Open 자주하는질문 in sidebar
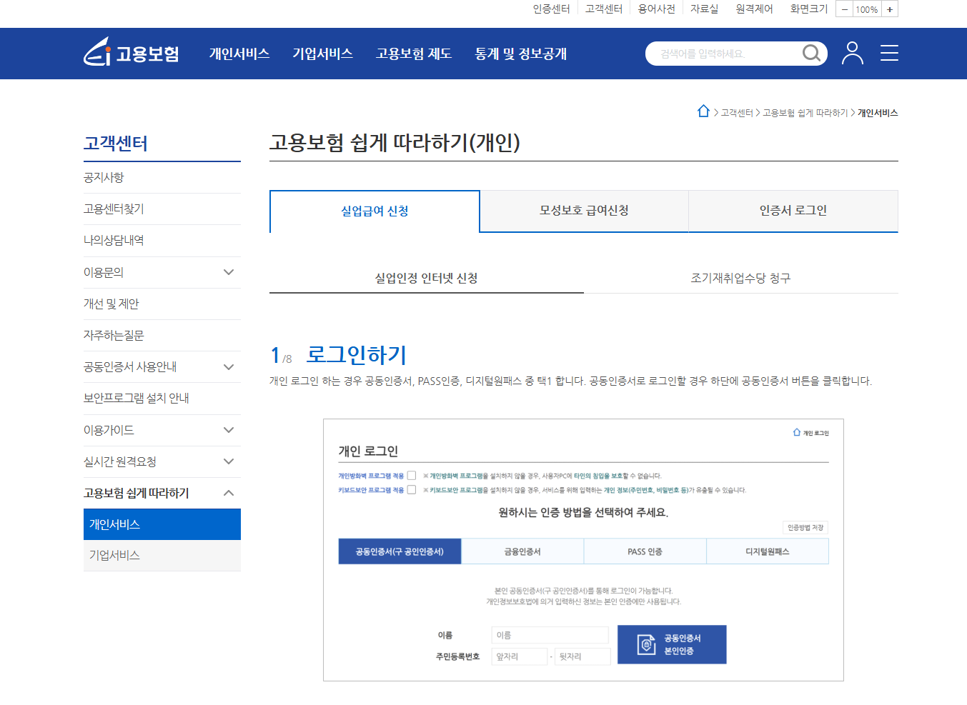 [114, 335]
